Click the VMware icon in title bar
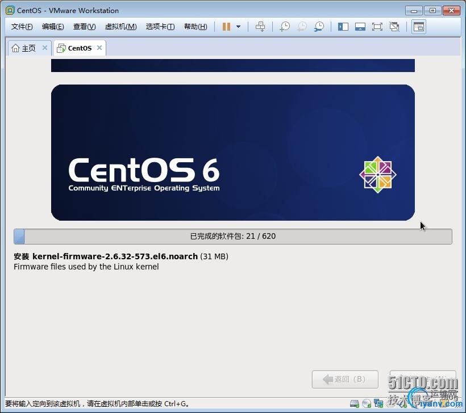Viewport: 466px width, 413px height. (10, 10)
